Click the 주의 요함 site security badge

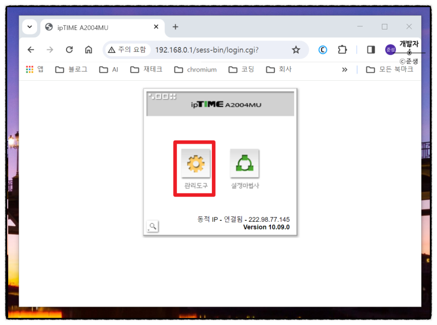127,49
